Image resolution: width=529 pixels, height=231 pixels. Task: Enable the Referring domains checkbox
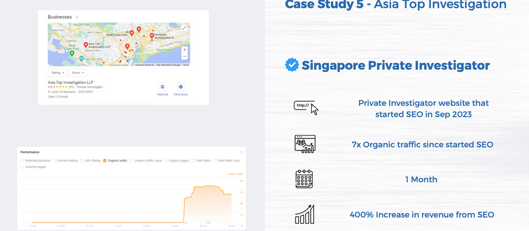[x=23, y=161]
